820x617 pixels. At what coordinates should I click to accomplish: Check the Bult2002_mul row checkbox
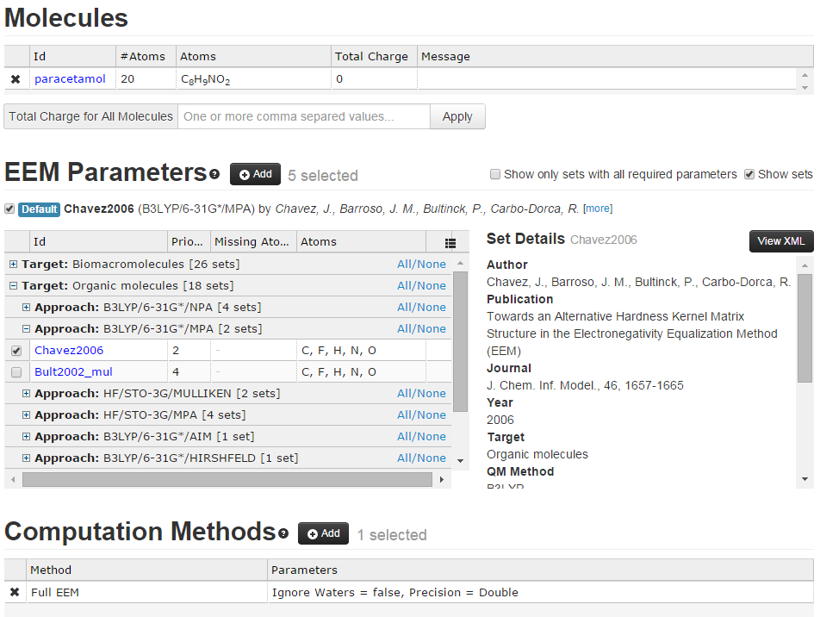16,372
